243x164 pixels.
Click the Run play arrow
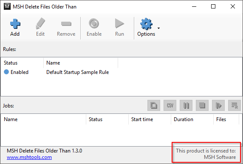tap(119, 23)
